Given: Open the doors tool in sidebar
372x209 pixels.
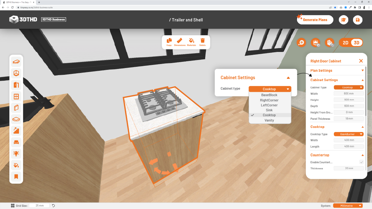Looking at the screenshot, I should 16,85.
